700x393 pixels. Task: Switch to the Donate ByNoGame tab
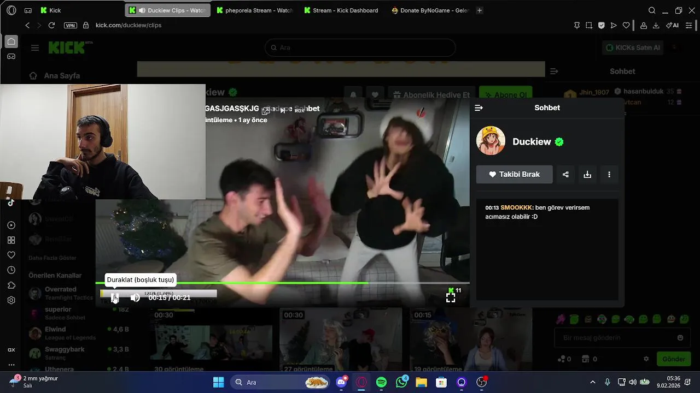click(x=430, y=10)
